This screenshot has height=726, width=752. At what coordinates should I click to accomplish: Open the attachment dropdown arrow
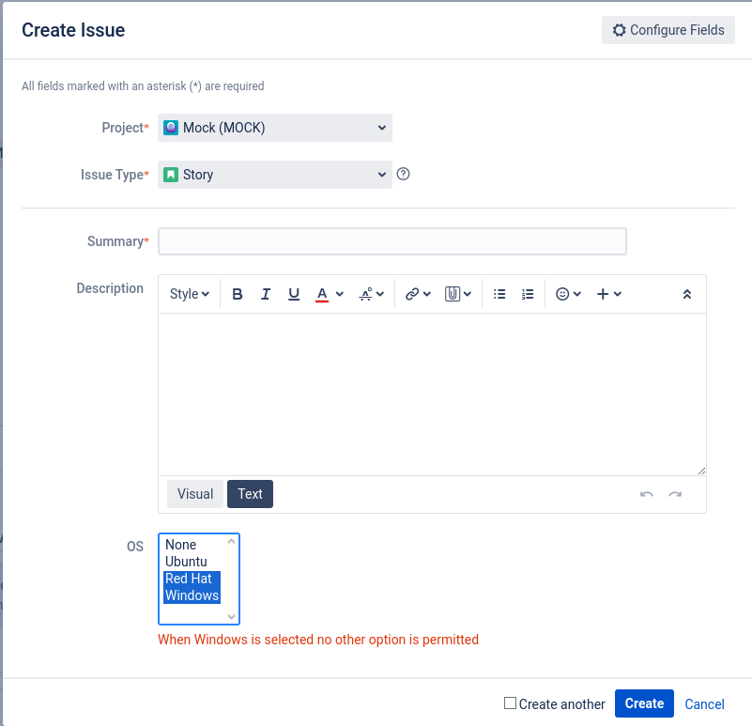coord(468,294)
